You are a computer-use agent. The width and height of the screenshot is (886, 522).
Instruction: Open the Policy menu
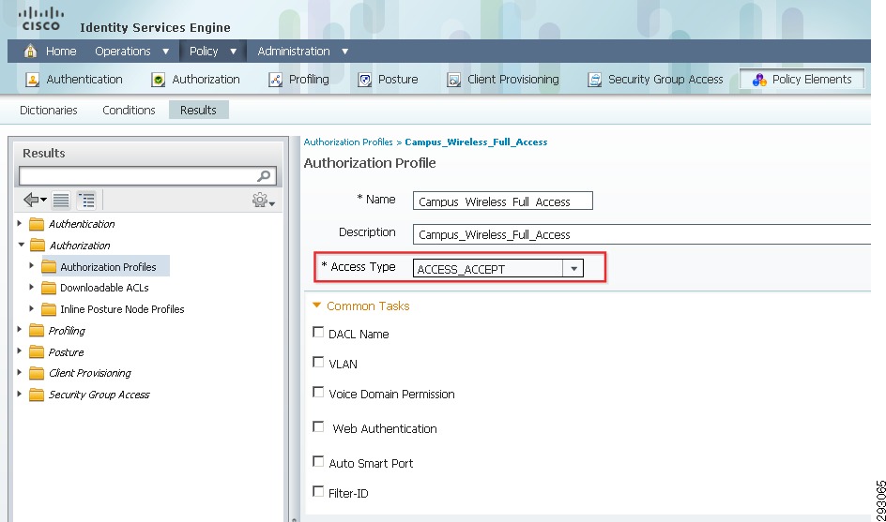(x=212, y=52)
